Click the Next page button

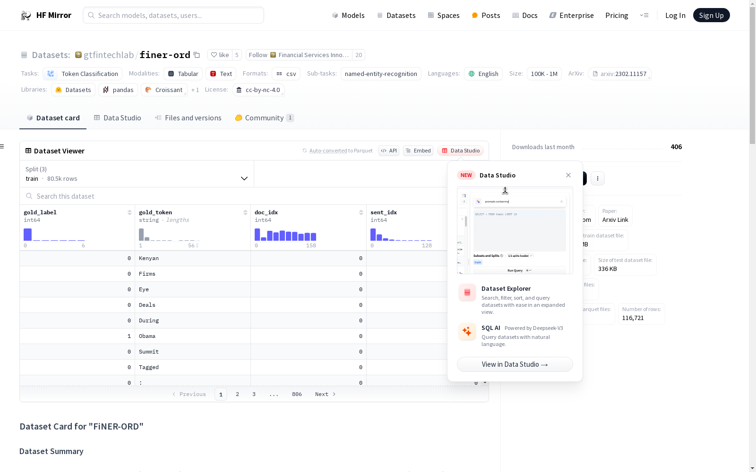325,394
